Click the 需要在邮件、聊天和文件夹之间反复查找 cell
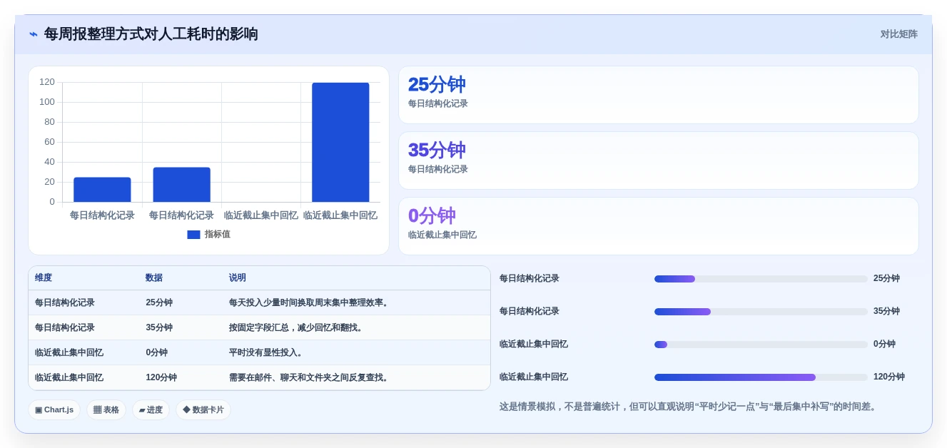Viewport: 947px width, 448px height. [310, 378]
